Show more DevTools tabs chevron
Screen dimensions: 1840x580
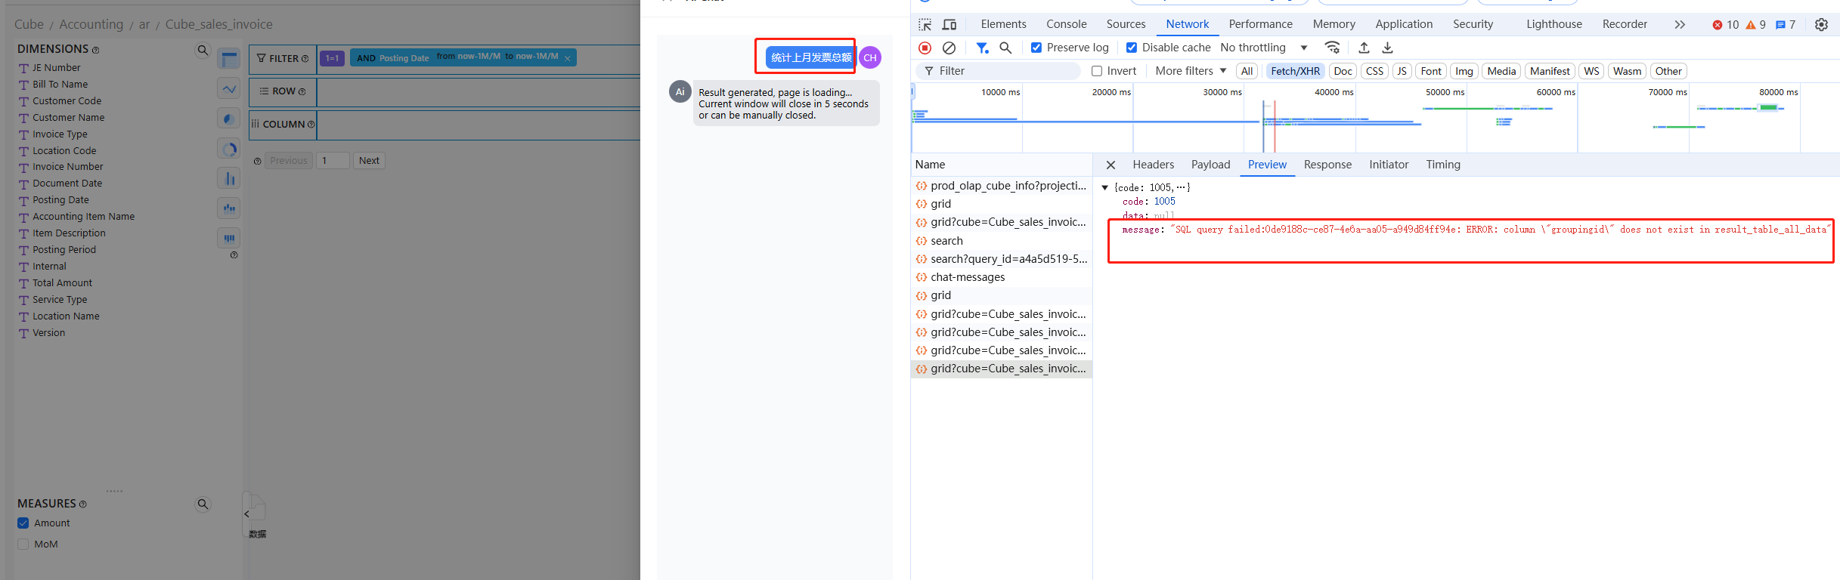point(1680,24)
